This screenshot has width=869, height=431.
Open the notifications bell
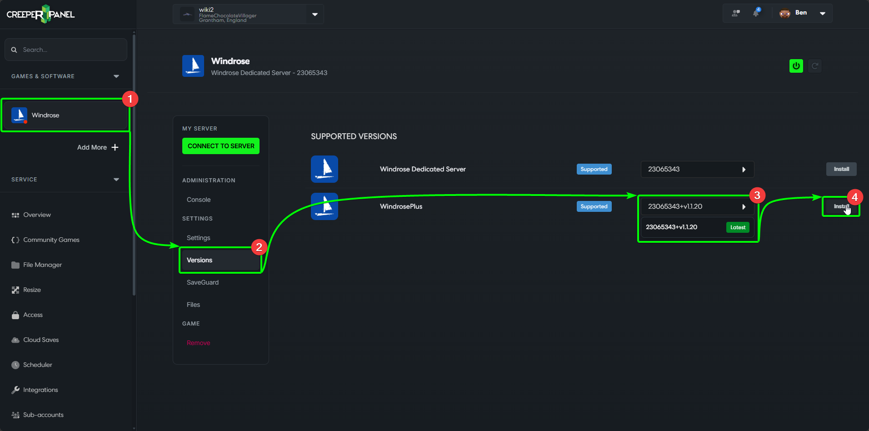(x=756, y=13)
